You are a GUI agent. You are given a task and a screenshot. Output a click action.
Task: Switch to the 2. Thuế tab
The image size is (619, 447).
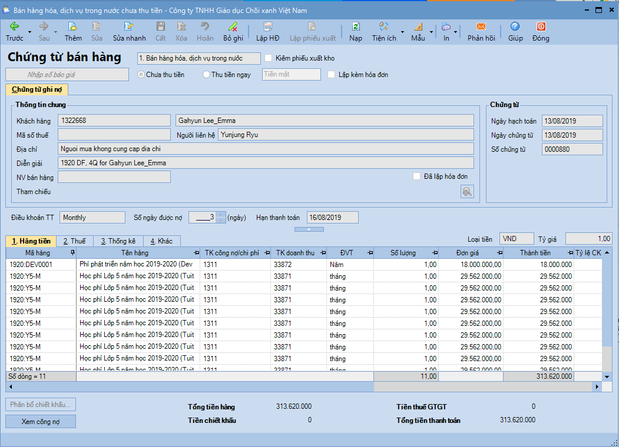(x=74, y=241)
